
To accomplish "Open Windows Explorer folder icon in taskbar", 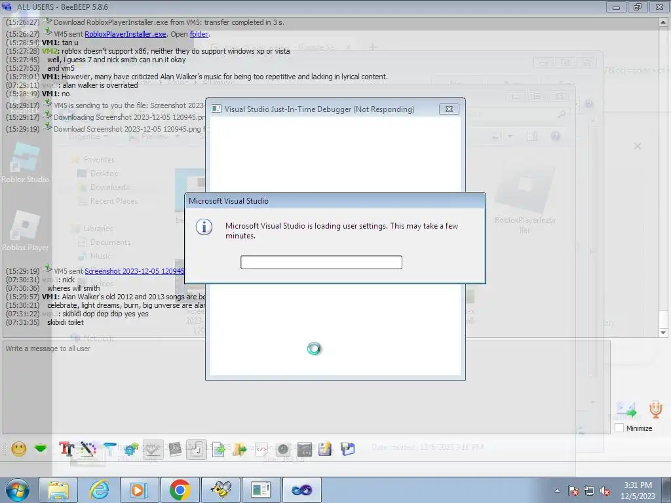I will (58, 490).
